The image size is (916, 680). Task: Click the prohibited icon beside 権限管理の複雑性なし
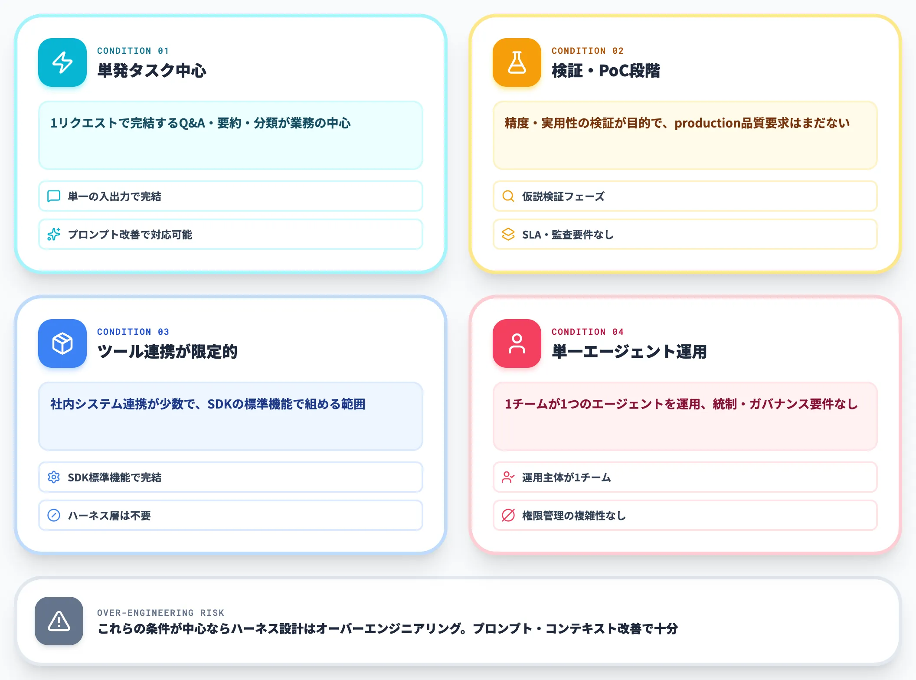point(508,516)
